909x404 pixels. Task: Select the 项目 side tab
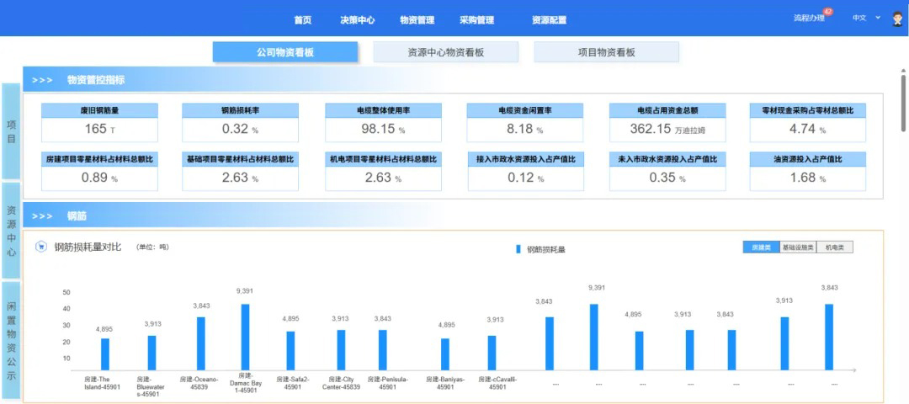coord(11,131)
